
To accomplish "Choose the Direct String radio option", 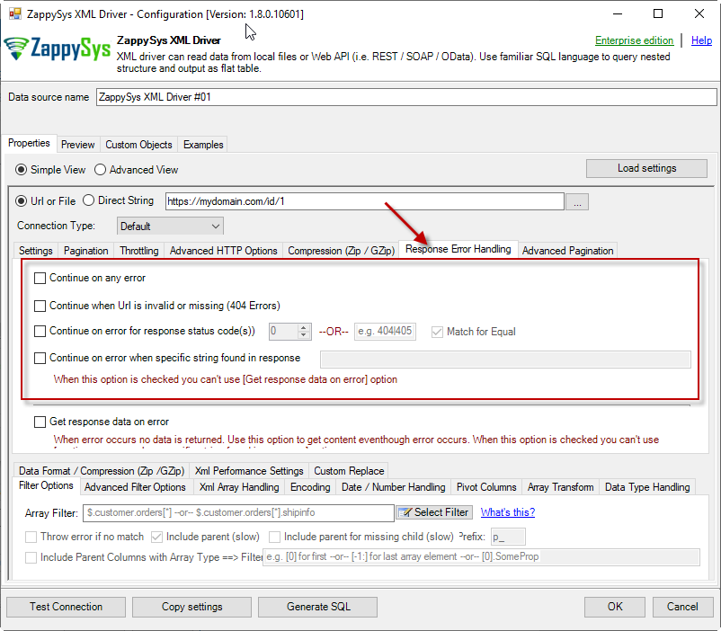I will coord(89,201).
